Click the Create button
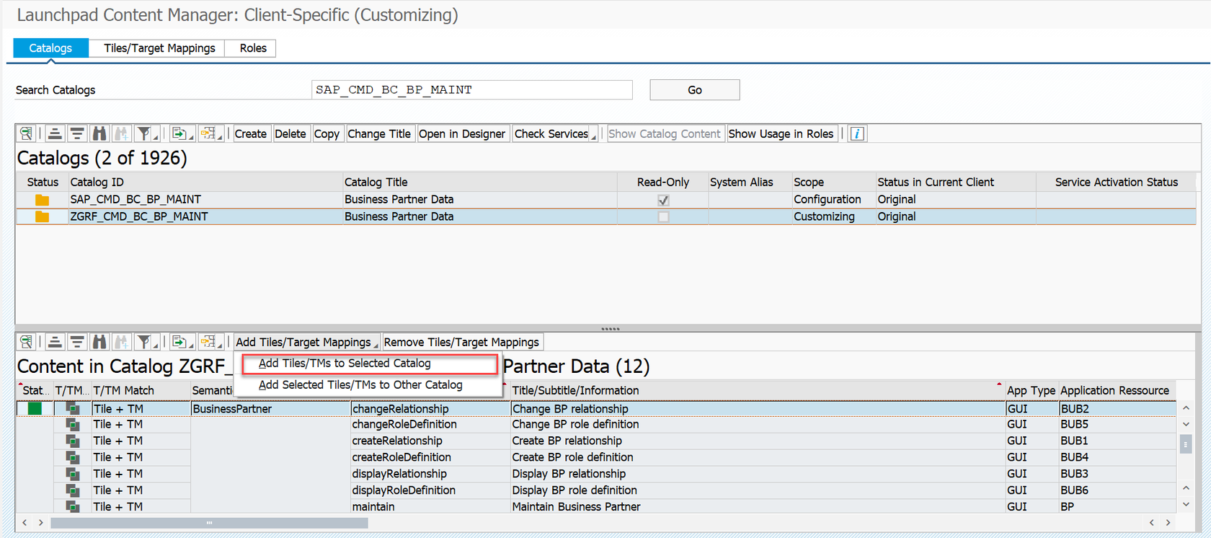The image size is (1211, 538). coord(251,133)
